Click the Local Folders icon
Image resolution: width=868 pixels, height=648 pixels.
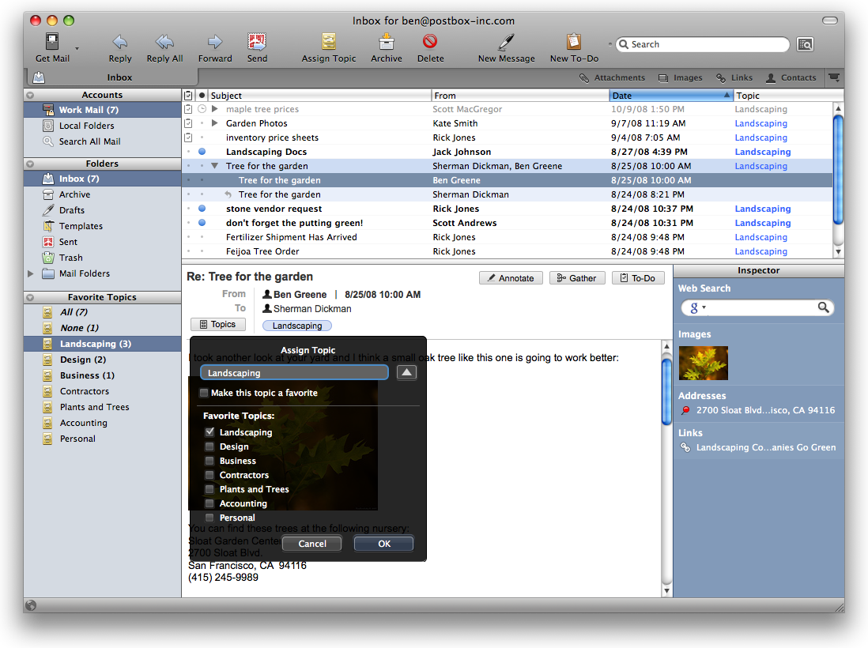coord(48,126)
